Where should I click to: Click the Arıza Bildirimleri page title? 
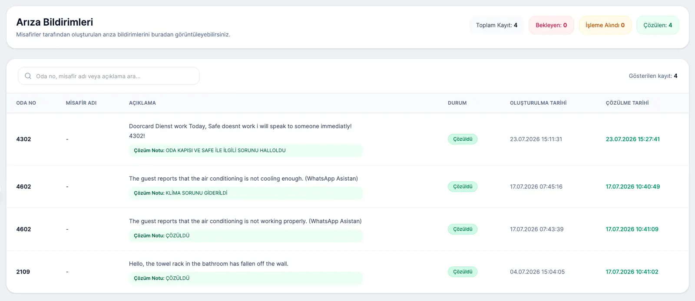[x=55, y=22]
